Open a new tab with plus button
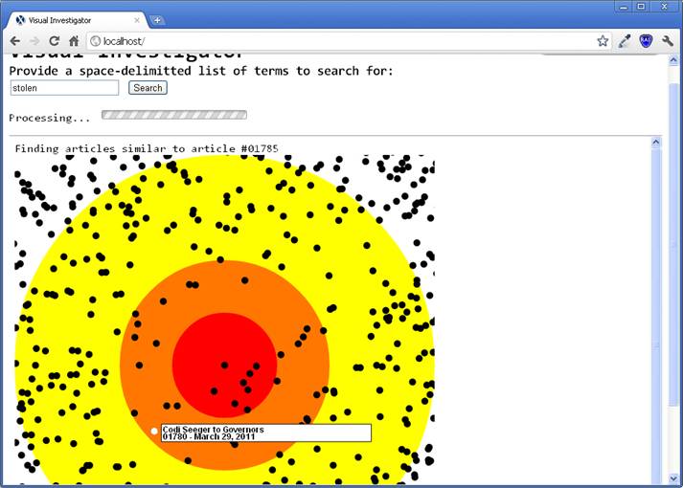 (x=157, y=20)
